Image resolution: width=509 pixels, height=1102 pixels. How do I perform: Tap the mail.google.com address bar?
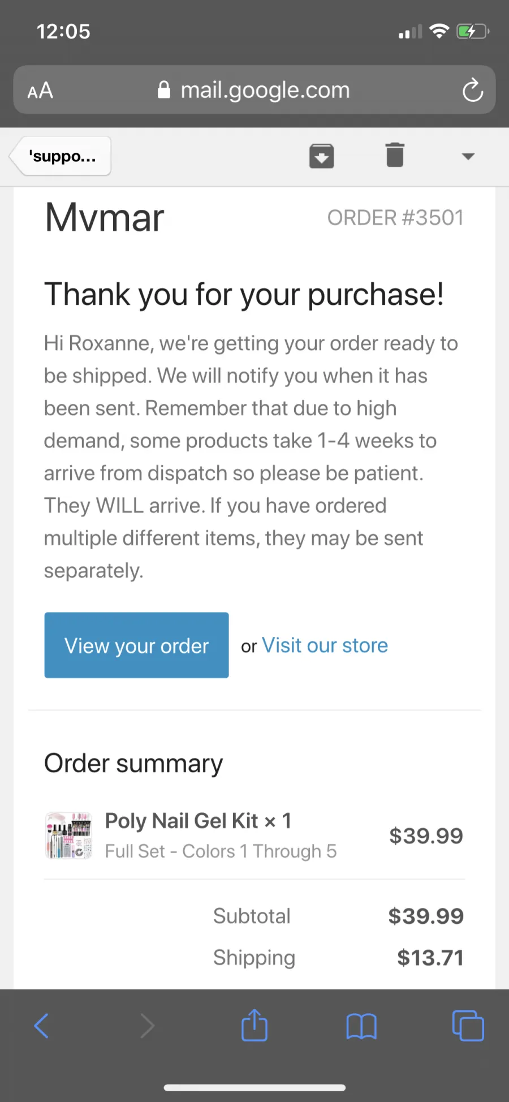(255, 90)
